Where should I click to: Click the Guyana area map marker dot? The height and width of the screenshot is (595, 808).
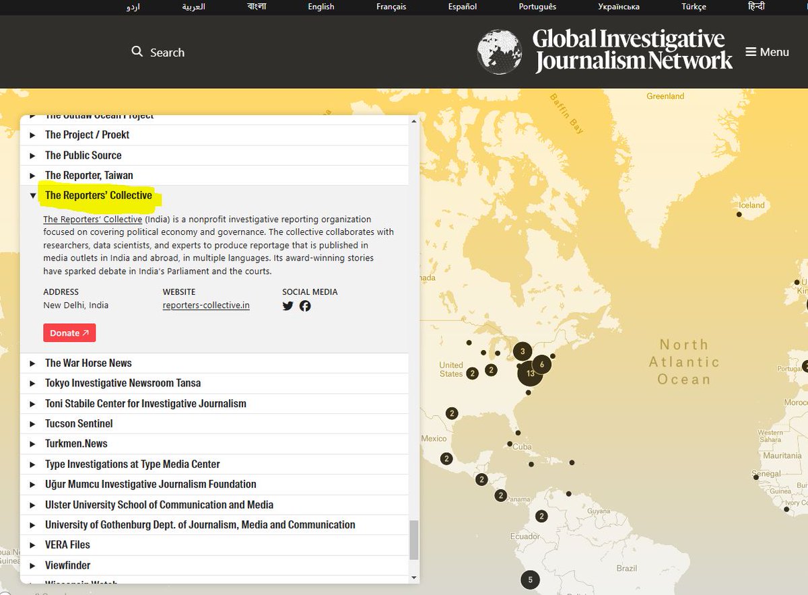(569, 493)
